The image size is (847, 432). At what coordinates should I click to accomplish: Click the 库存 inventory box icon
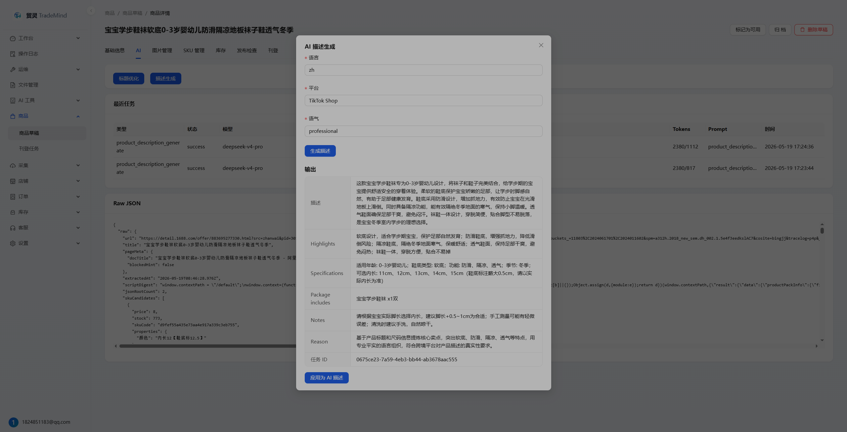click(x=13, y=212)
